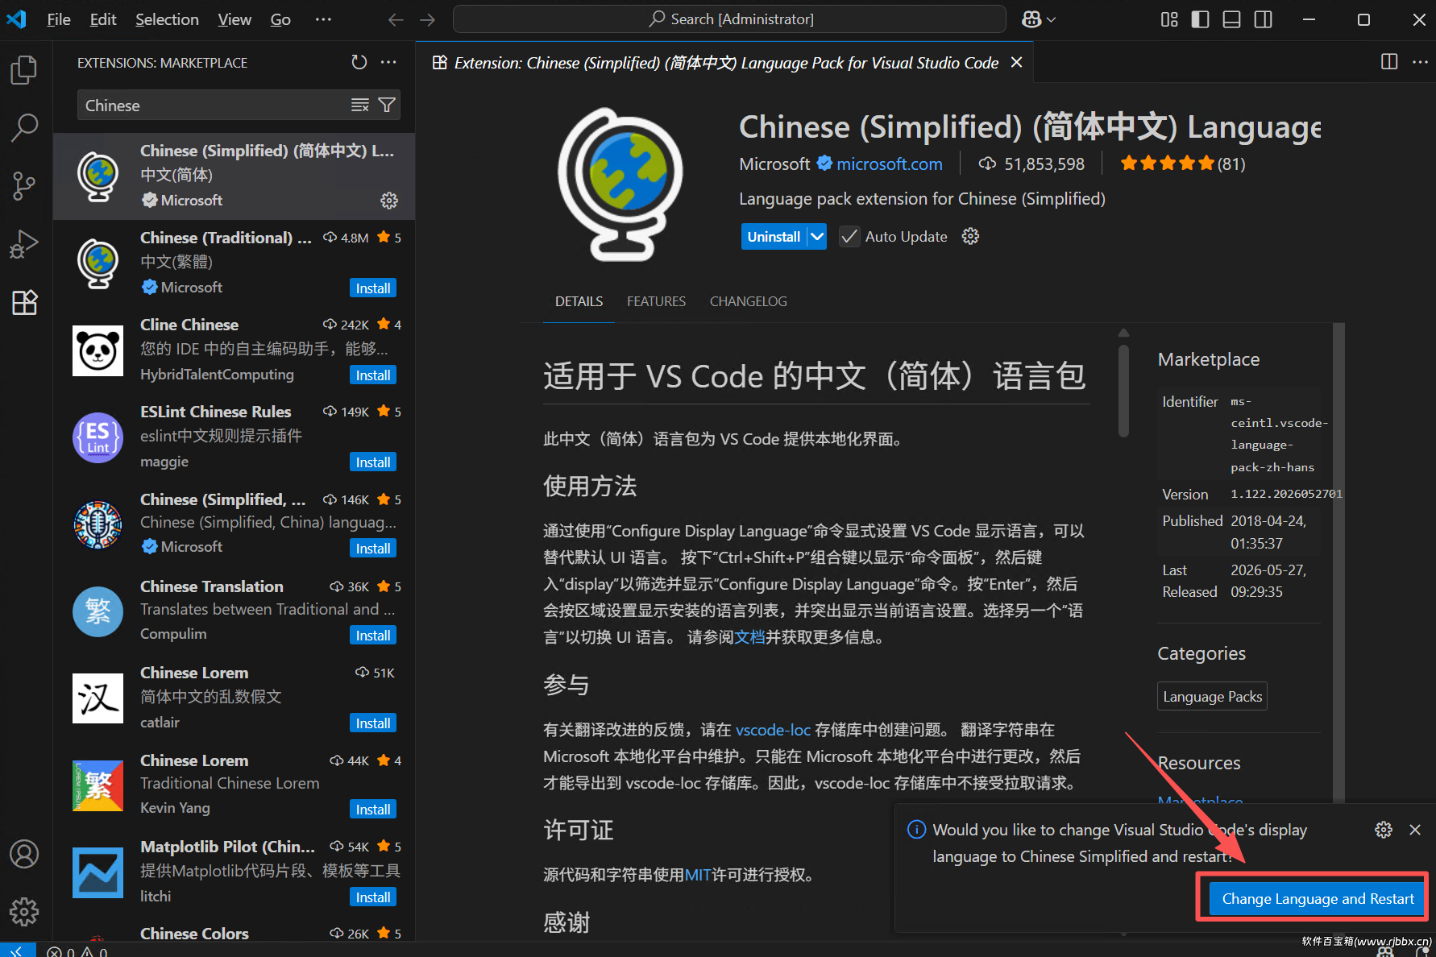Show errors and warnings in status bar

point(77,951)
